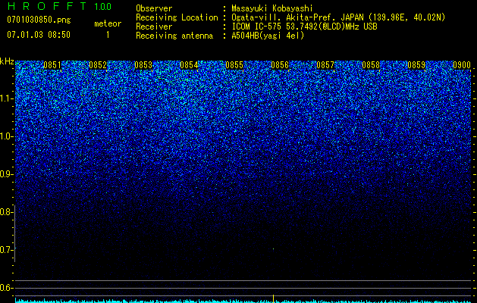The height and width of the screenshot is (303, 477).
Task: Click the 0.7 kHz axis label
Action: pyautogui.click(x=6, y=250)
